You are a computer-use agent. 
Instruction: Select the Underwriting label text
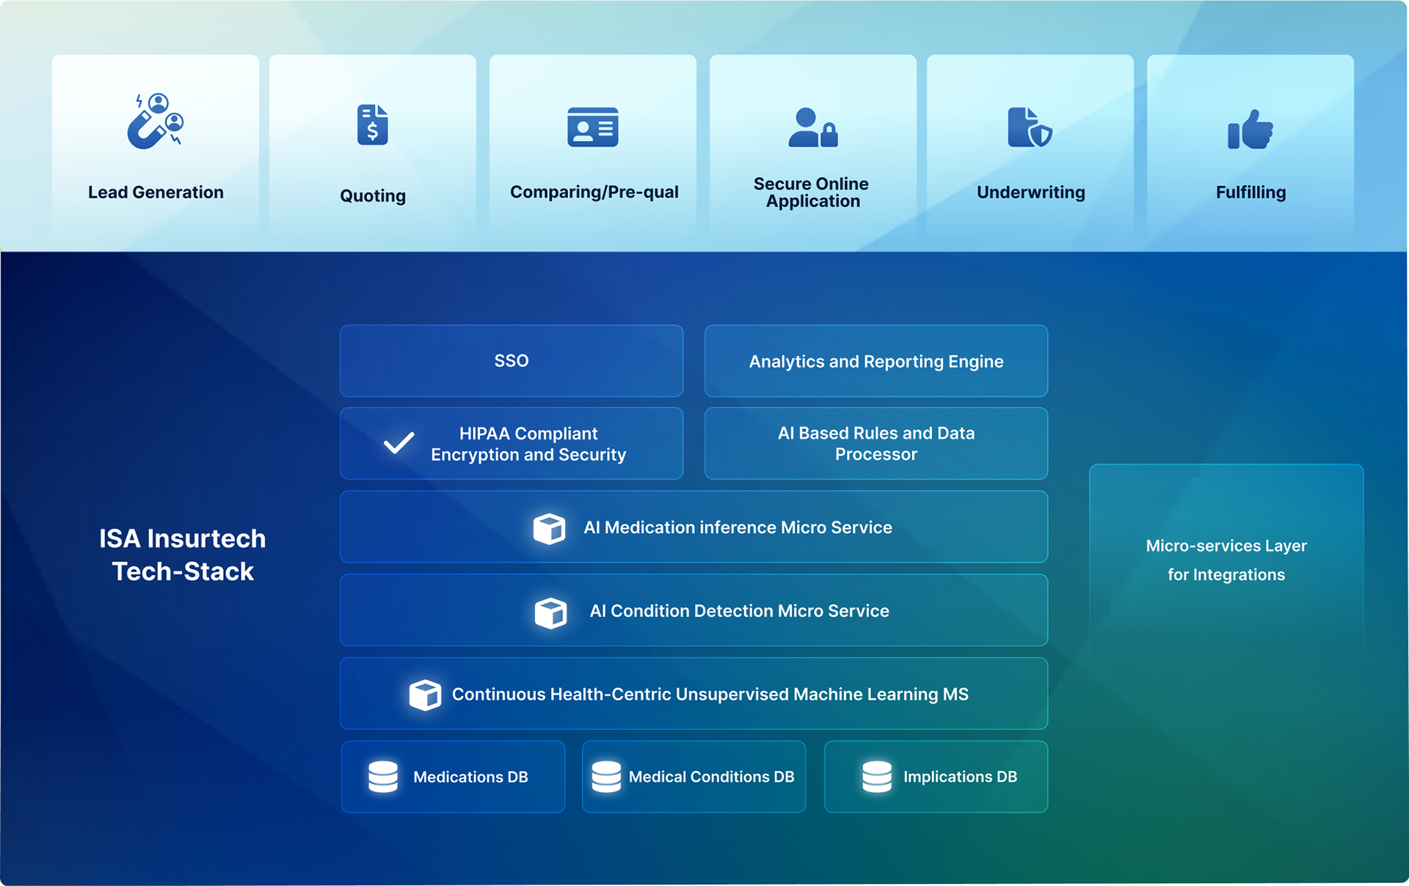pyautogui.click(x=1030, y=192)
